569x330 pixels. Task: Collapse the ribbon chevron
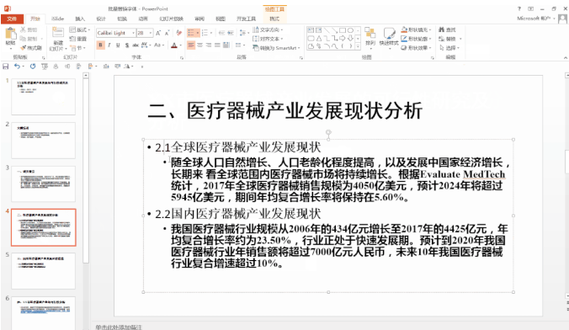[566, 58]
